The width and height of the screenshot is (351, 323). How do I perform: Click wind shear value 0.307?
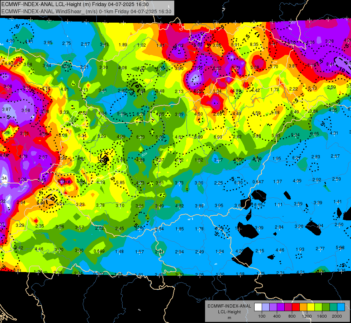[x=99, y=274]
